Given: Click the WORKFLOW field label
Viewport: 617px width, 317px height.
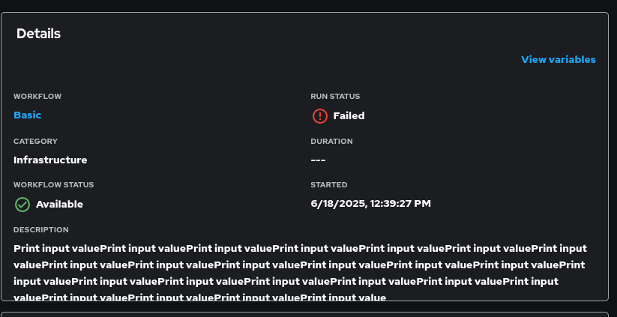Looking at the screenshot, I should [x=37, y=97].
